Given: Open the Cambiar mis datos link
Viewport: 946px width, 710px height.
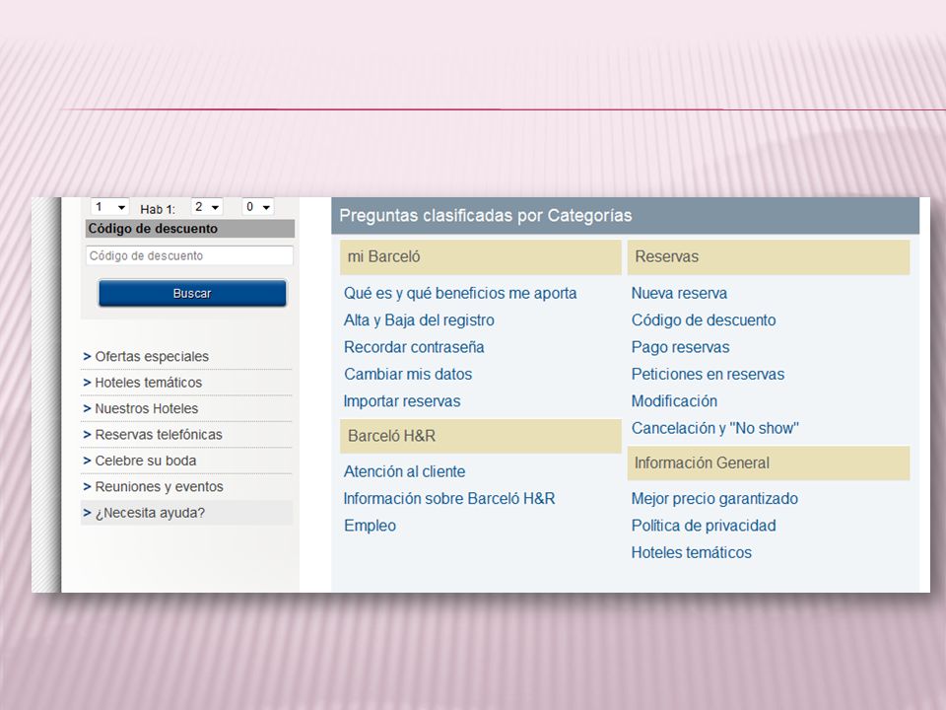Looking at the screenshot, I should click(x=408, y=374).
